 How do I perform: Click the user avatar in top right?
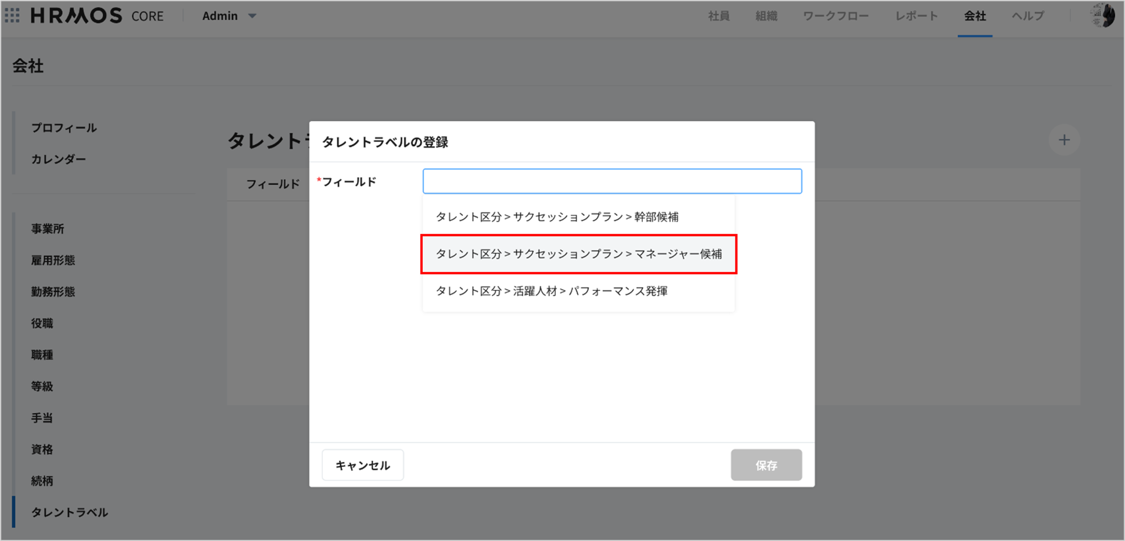(1103, 16)
